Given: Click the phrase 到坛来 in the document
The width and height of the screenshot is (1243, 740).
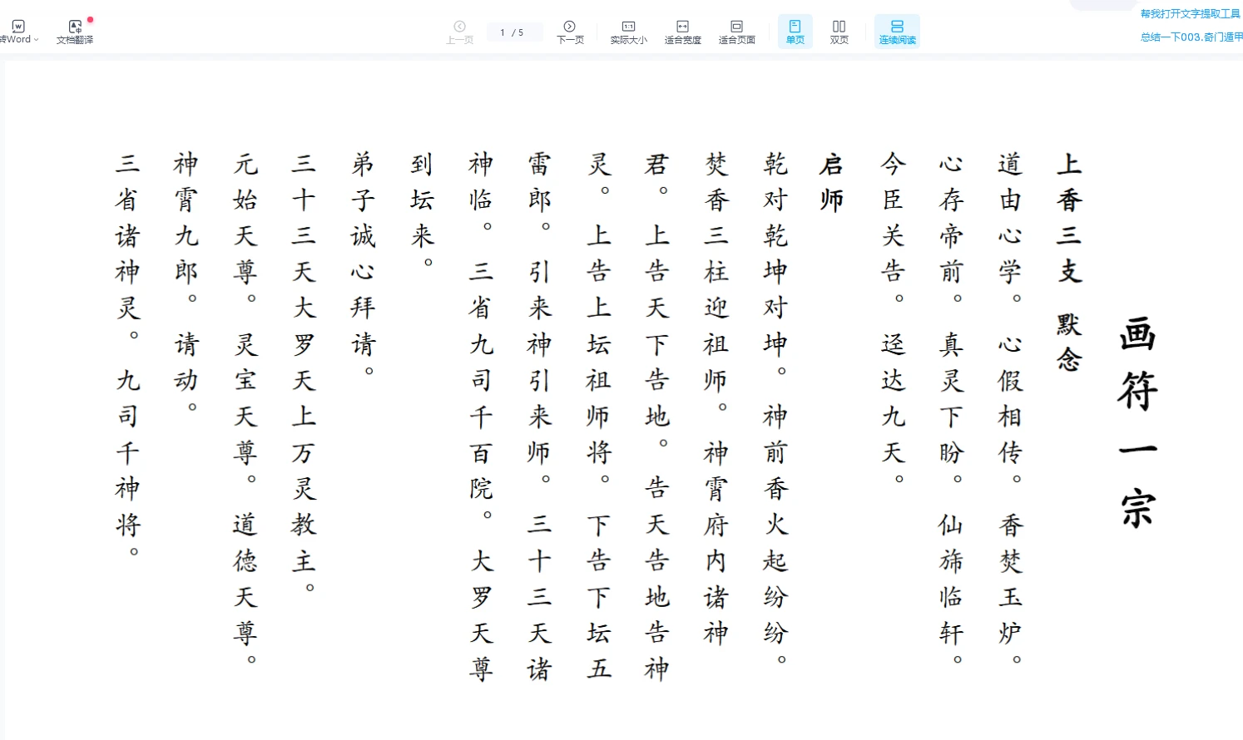Looking at the screenshot, I should coord(422,200).
